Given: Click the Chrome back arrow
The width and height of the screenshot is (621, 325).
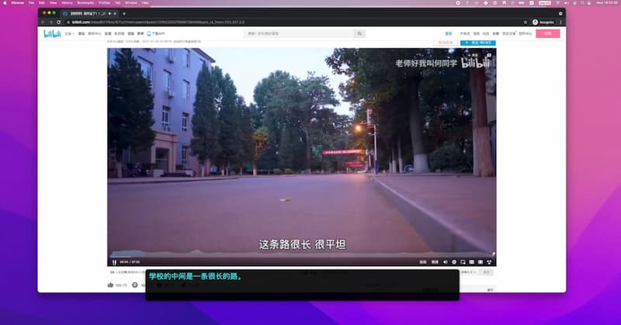Looking at the screenshot, I should pos(43,22).
